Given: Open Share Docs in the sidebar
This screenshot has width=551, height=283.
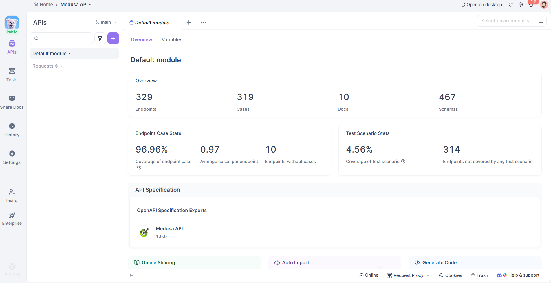Looking at the screenshot, I should coord(12,102).
